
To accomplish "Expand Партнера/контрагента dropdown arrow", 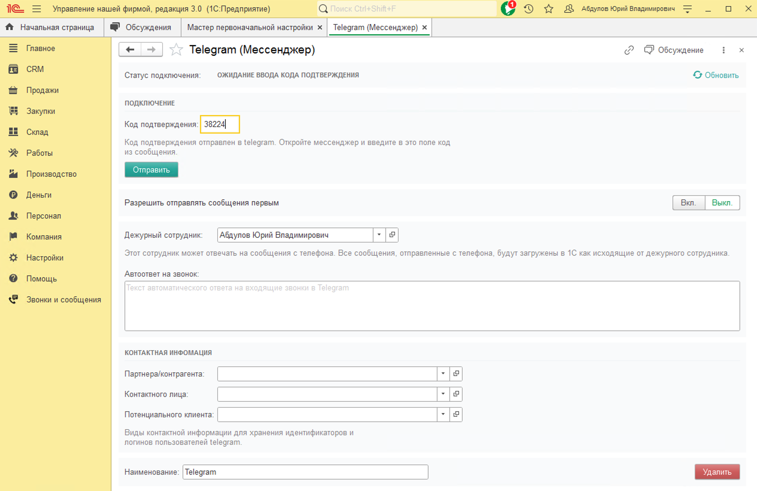I will [443, 374].
